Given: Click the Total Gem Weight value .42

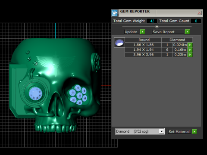Looking at the screenshot, I should (x=152, y=21).
